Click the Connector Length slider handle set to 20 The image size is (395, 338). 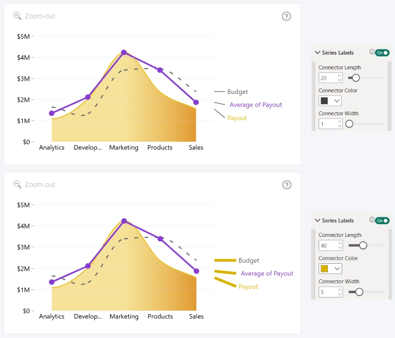pos(356,78)
